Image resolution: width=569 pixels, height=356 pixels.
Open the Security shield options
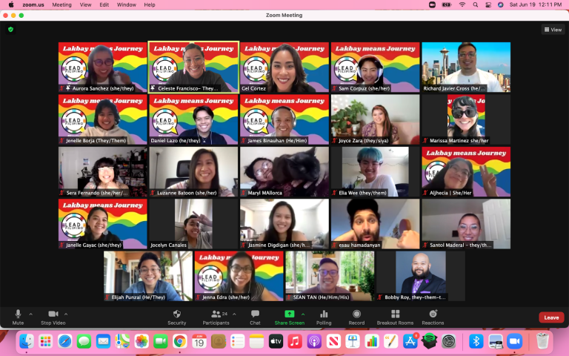coord(177,317)
